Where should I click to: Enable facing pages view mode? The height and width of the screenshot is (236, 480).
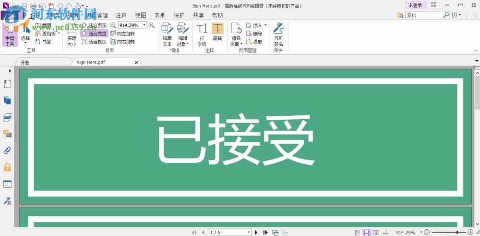pyautogui.click(x=376, y=232)
